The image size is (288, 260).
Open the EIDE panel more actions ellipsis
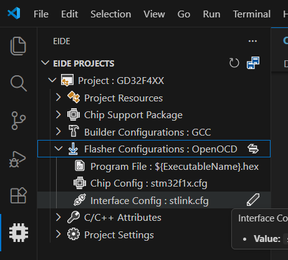click(x=252, y=41)
